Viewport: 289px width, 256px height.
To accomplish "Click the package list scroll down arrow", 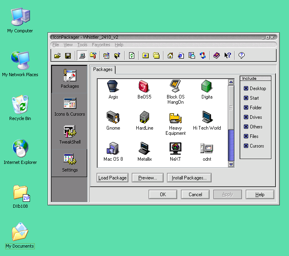I will pyautogui.click(x=231, y=164).
